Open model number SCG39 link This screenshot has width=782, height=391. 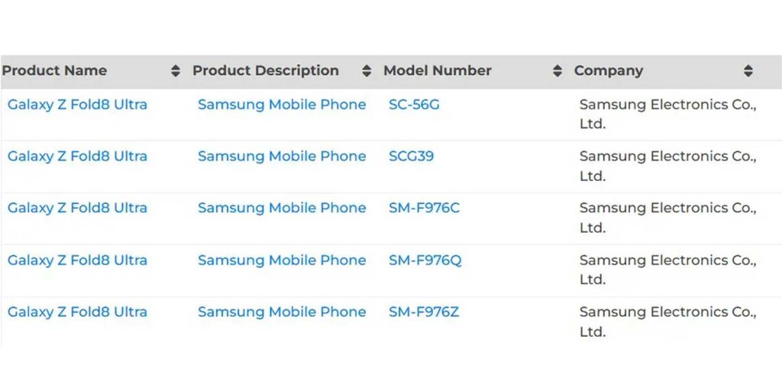pyautogui.click(x=412, y=156)
